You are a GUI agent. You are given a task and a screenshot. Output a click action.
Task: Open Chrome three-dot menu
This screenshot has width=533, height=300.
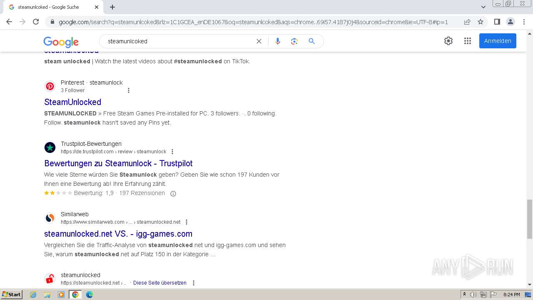pos(524,22)
